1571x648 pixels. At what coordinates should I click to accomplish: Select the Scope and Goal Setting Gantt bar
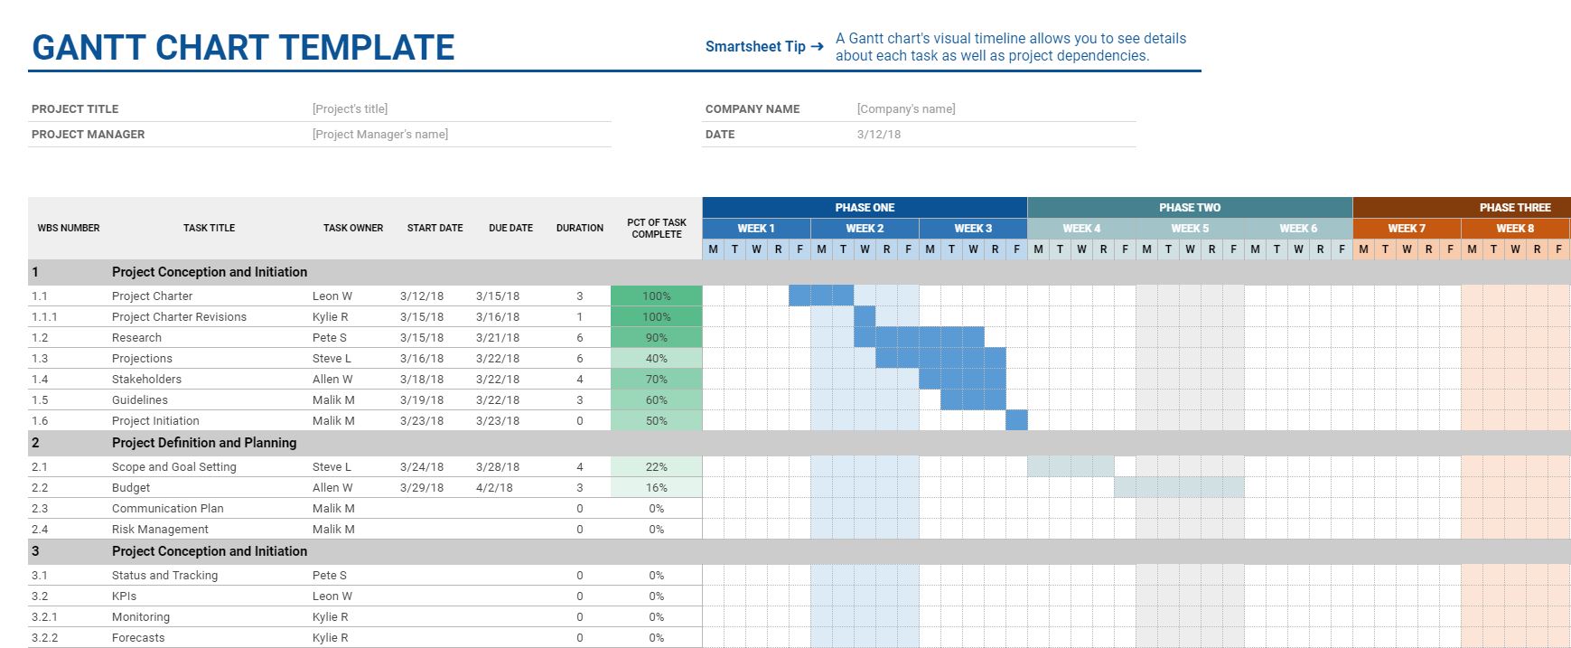coord(1071,467)
